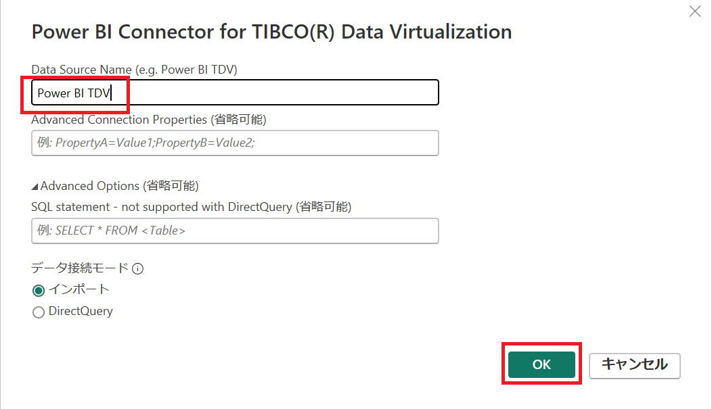
Task: Click the entered Power BI TDV text
Action: 74,93
